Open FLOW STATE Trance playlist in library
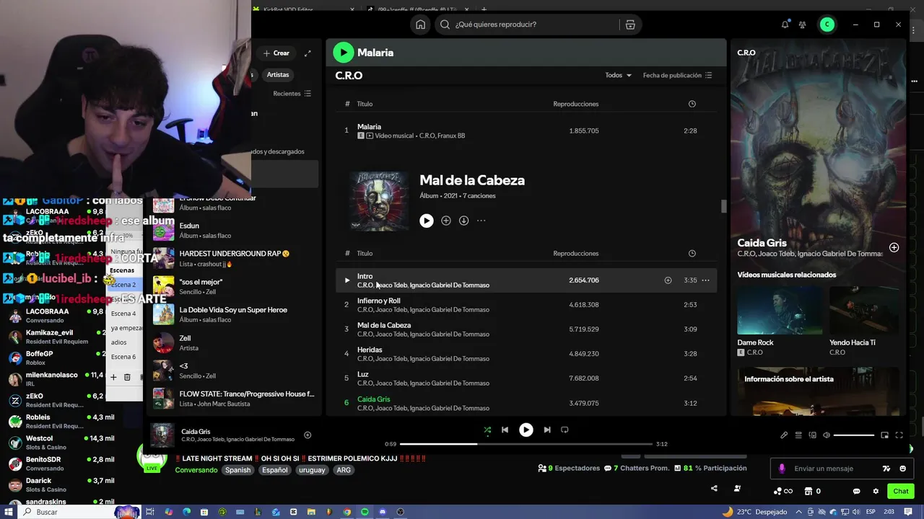Image resolution: width=924 pixels, height=519 pixels. click(x=235, y=399)
